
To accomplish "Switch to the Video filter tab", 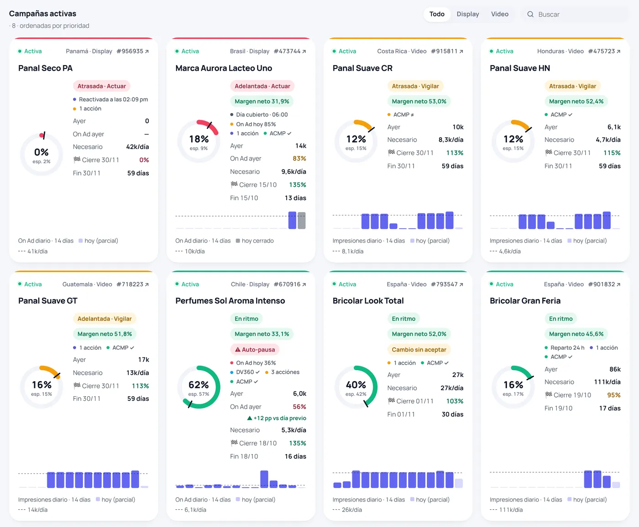I will coord(500,14).
